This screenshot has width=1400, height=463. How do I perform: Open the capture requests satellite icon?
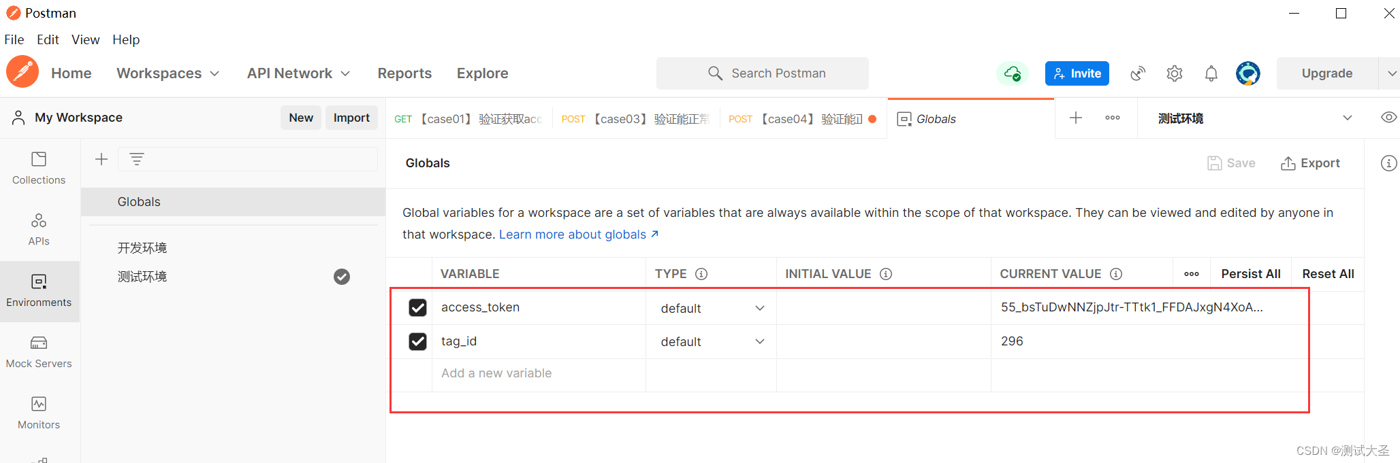pyautogui.click(x=1138, y=73)
